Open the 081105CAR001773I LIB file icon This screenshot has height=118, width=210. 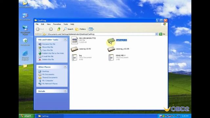pos(74,40)
